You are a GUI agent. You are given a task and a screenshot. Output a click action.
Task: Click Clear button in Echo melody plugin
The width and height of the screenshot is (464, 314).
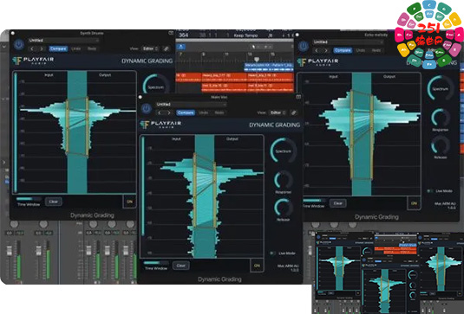click(x=338, y=203)
